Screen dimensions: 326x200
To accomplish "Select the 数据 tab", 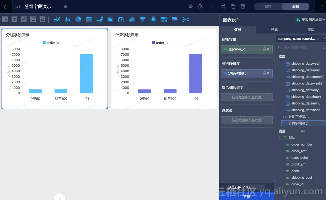I will tap(238, 30).
